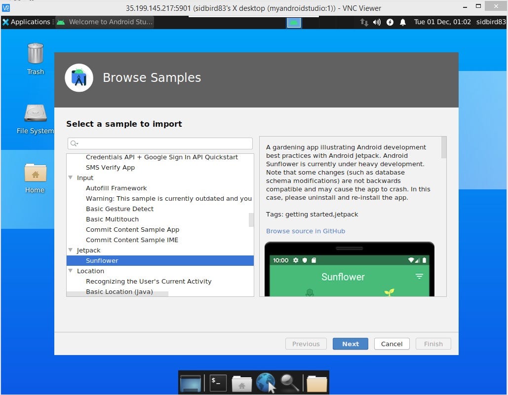Open the sidbird83 user menu in the top panel
508x395 pixels.
click(491, 22)
